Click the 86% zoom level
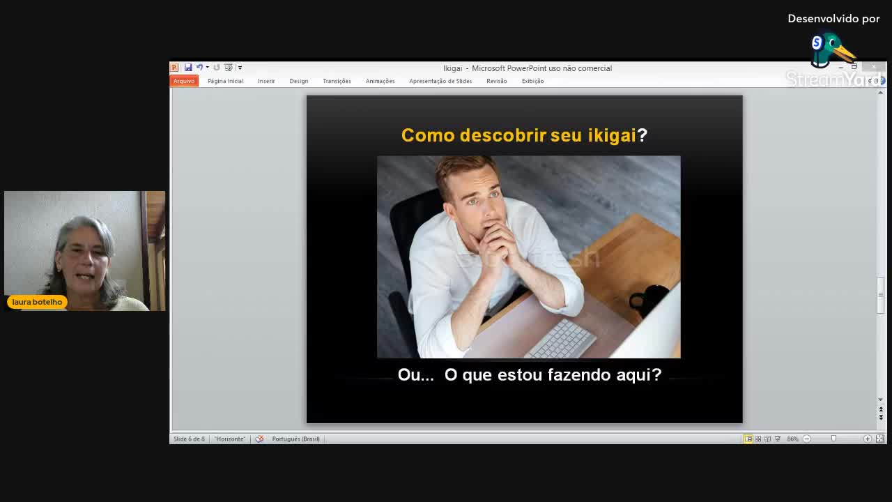Image resolution: width=892 pixels, height=502 pixels. pyautogui.click(x=792, y=439)
